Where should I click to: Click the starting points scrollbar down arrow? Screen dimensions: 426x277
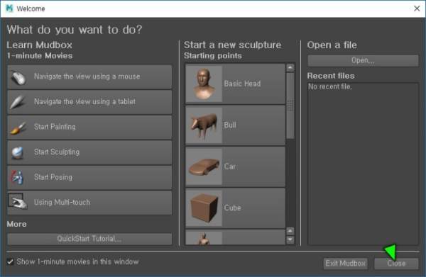pos(290,239)
